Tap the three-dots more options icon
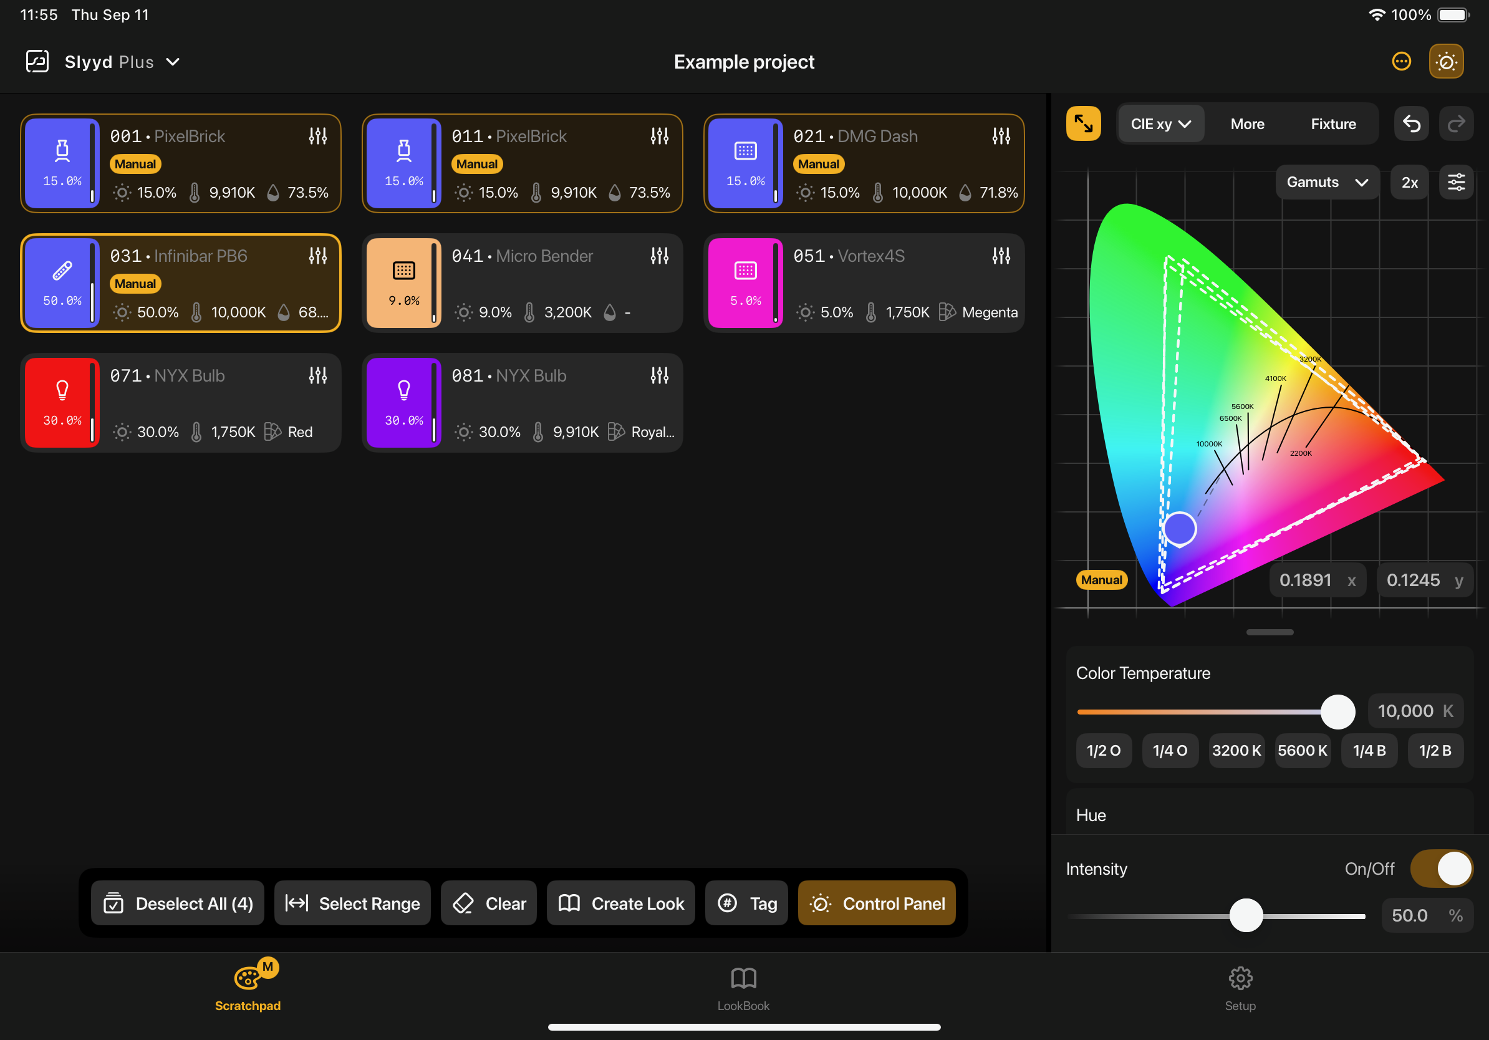 point(1402,62)
